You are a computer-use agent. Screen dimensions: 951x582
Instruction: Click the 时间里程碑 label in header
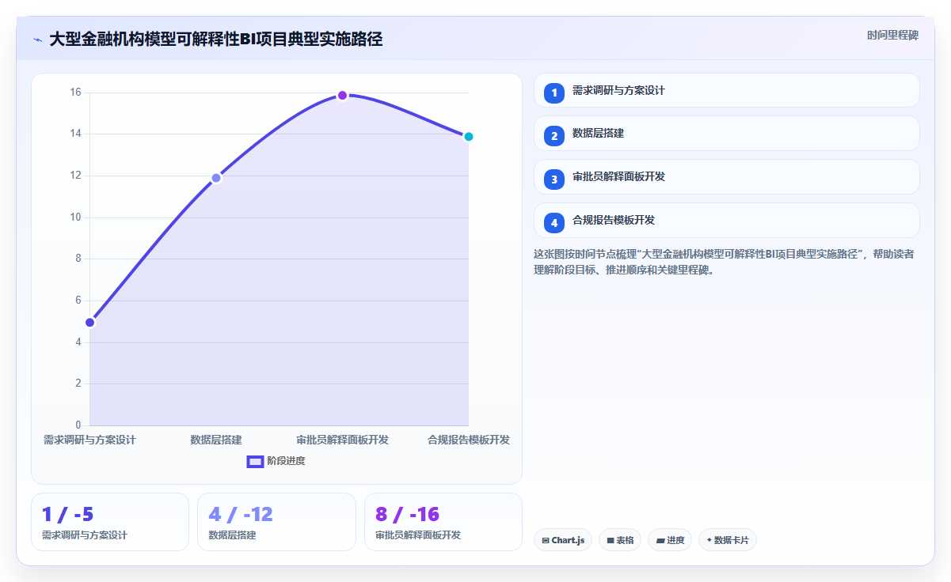[x=892, y=35]
